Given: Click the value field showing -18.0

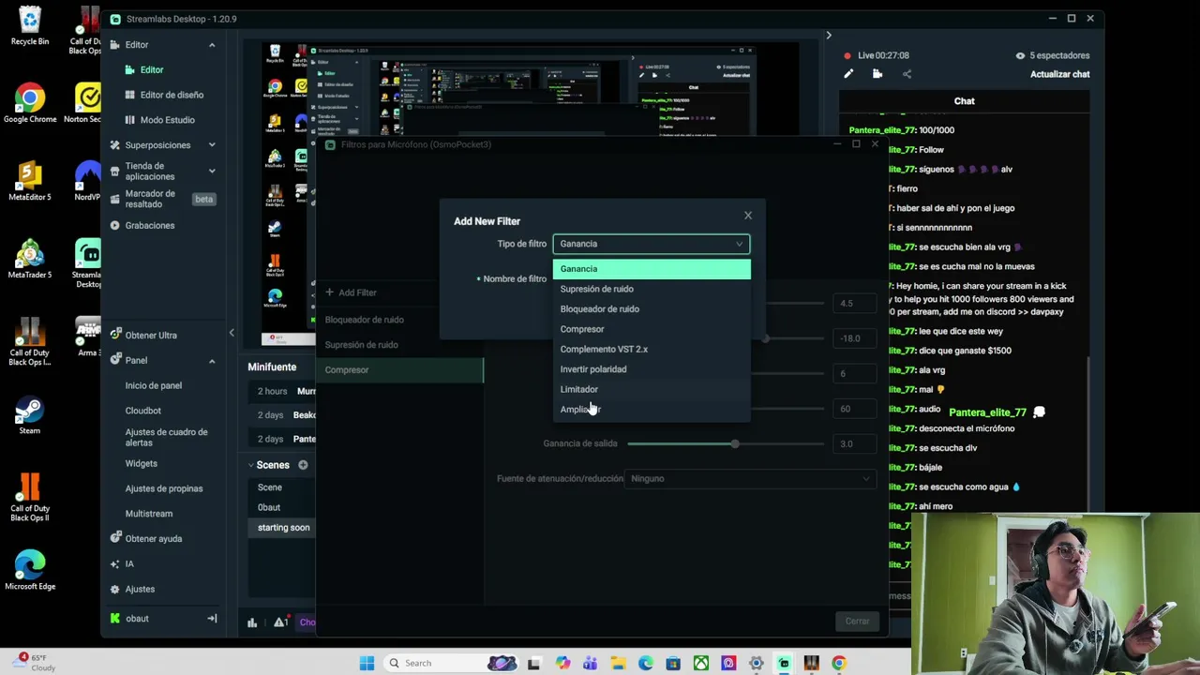Looking at the screenshot, I should pos(853,338).
